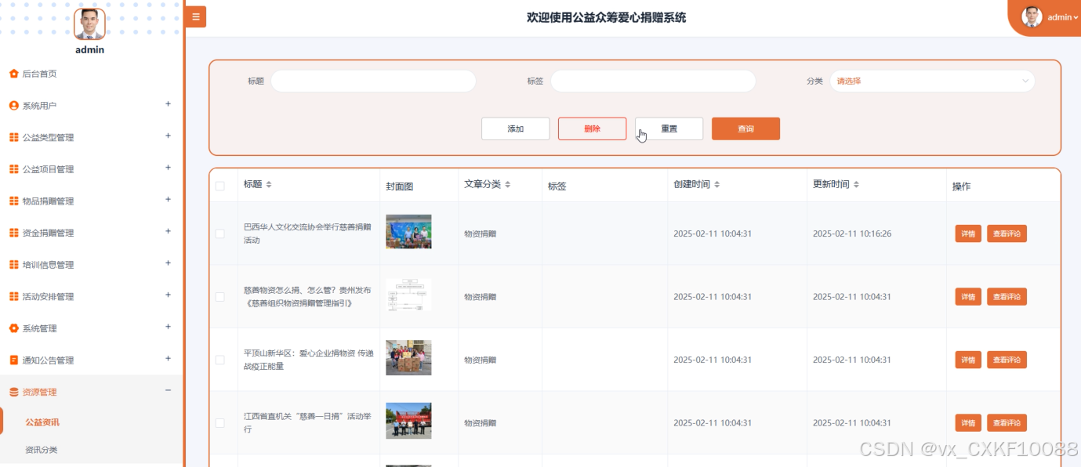This screenshot has height=467, width=1081.
Task: Click the home icon beside 后台首页
Action: click(x=13, y=74)
